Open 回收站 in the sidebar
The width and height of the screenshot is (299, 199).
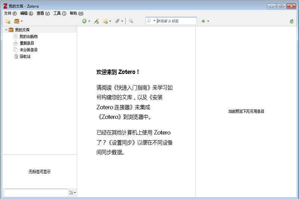pyautogui.click(x=25, y=56)
